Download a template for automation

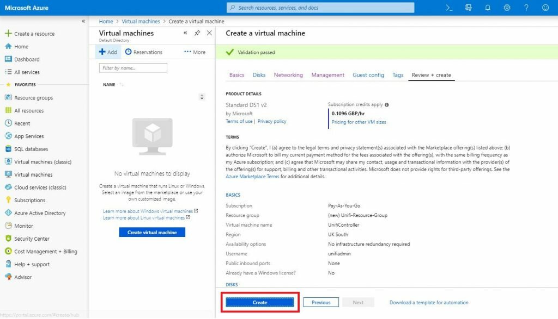click(x=429, y=302)
